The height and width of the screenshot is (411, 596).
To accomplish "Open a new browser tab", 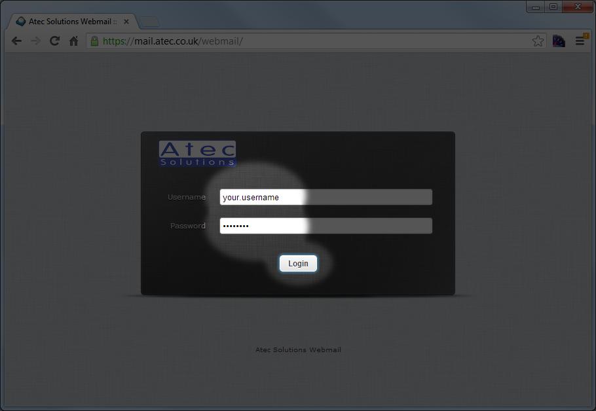I will [149, 22].
